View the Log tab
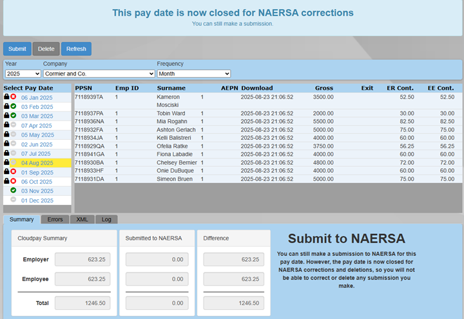This screenshot has height=319, width=464. pyautogui.click(x=106, y=220)
